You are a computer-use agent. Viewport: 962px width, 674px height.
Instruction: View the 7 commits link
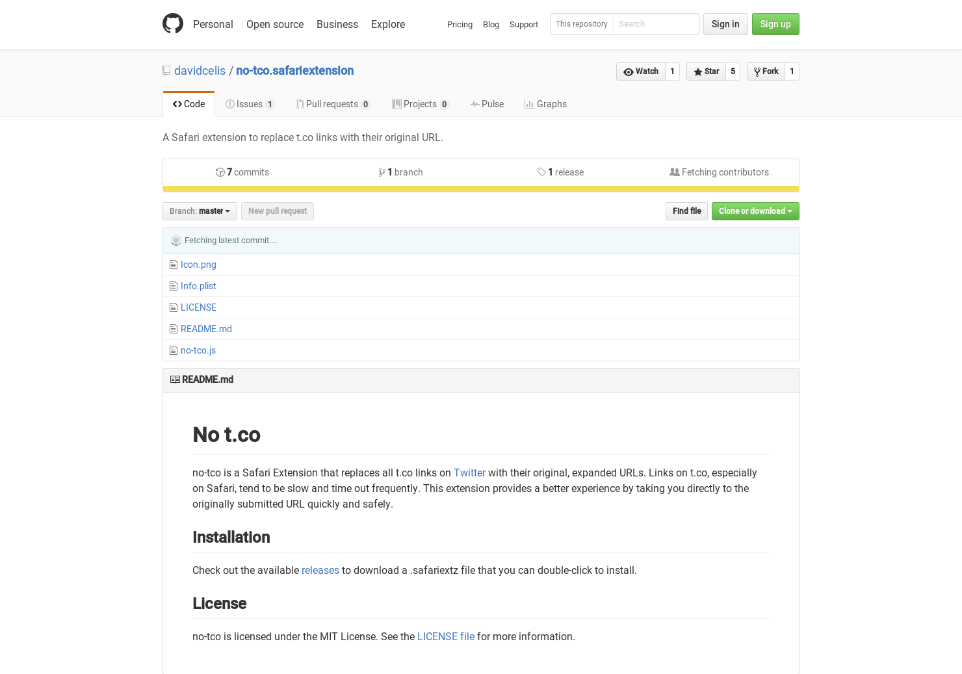tap(242, 172)
